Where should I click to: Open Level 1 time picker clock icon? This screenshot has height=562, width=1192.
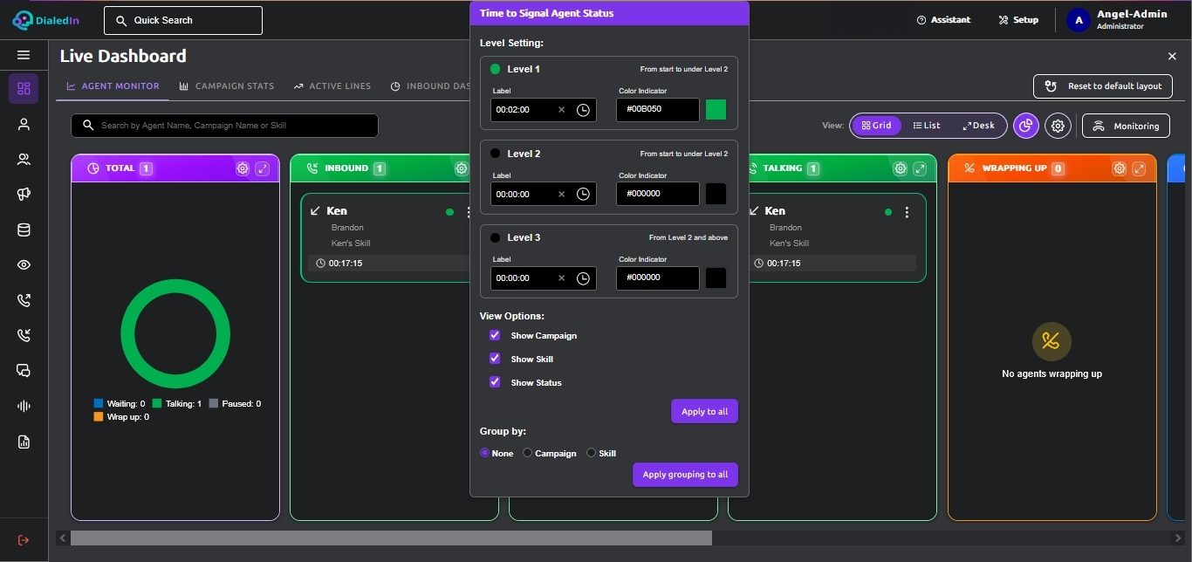[583, 110]
